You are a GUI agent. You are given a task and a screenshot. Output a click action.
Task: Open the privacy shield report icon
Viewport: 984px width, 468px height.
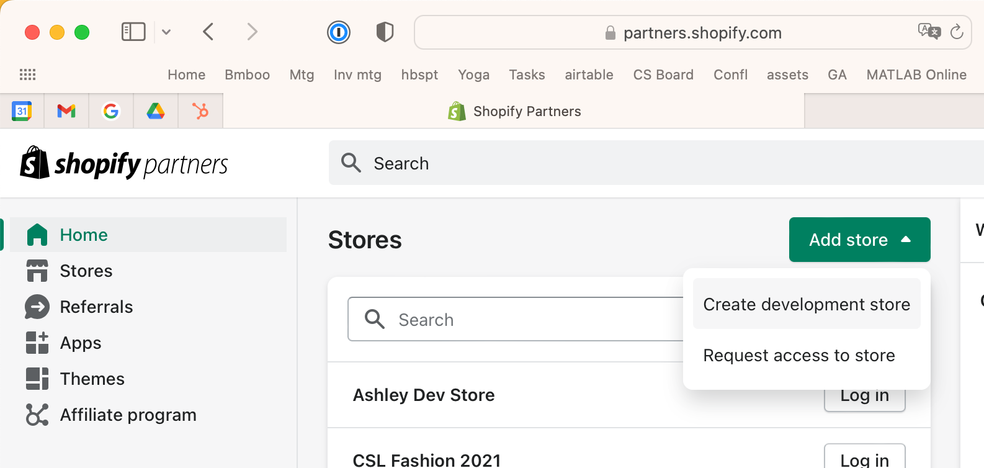point(385,32)
